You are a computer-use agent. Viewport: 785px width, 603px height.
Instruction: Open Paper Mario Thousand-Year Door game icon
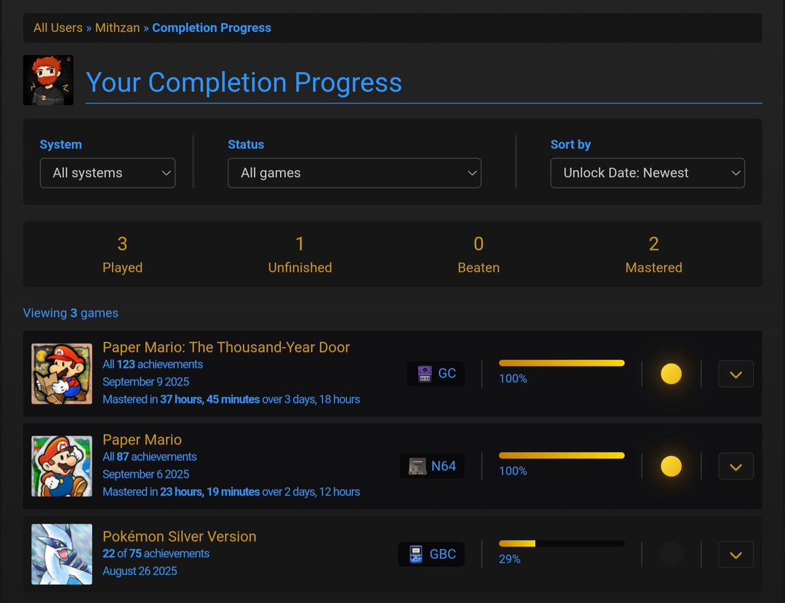61,374
